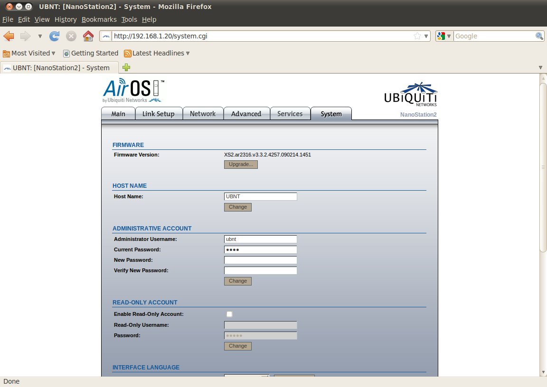Select the System tab
The image size is (547, 387).
(x=331, y=114)
